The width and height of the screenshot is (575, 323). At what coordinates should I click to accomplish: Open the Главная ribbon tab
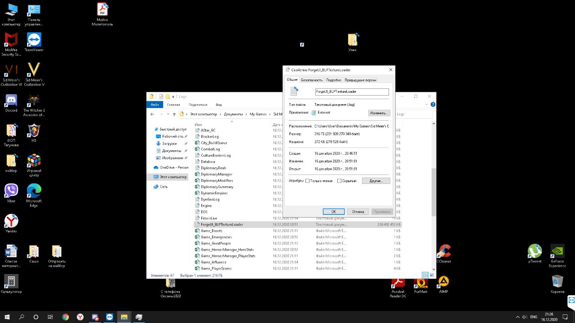point(173,105)
